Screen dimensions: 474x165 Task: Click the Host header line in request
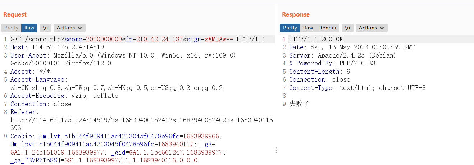[x=57, y=47]
